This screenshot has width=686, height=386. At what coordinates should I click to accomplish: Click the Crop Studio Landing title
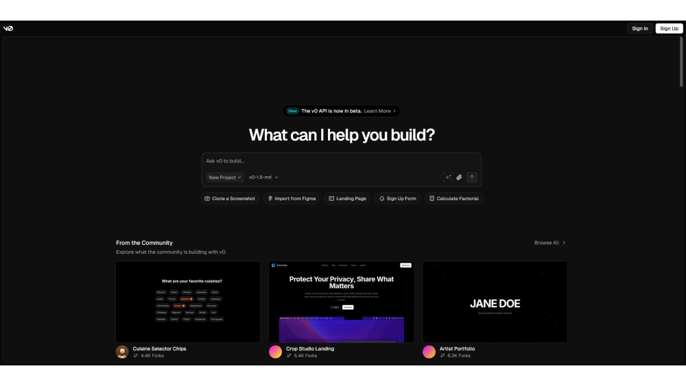[x=310, y=349]
